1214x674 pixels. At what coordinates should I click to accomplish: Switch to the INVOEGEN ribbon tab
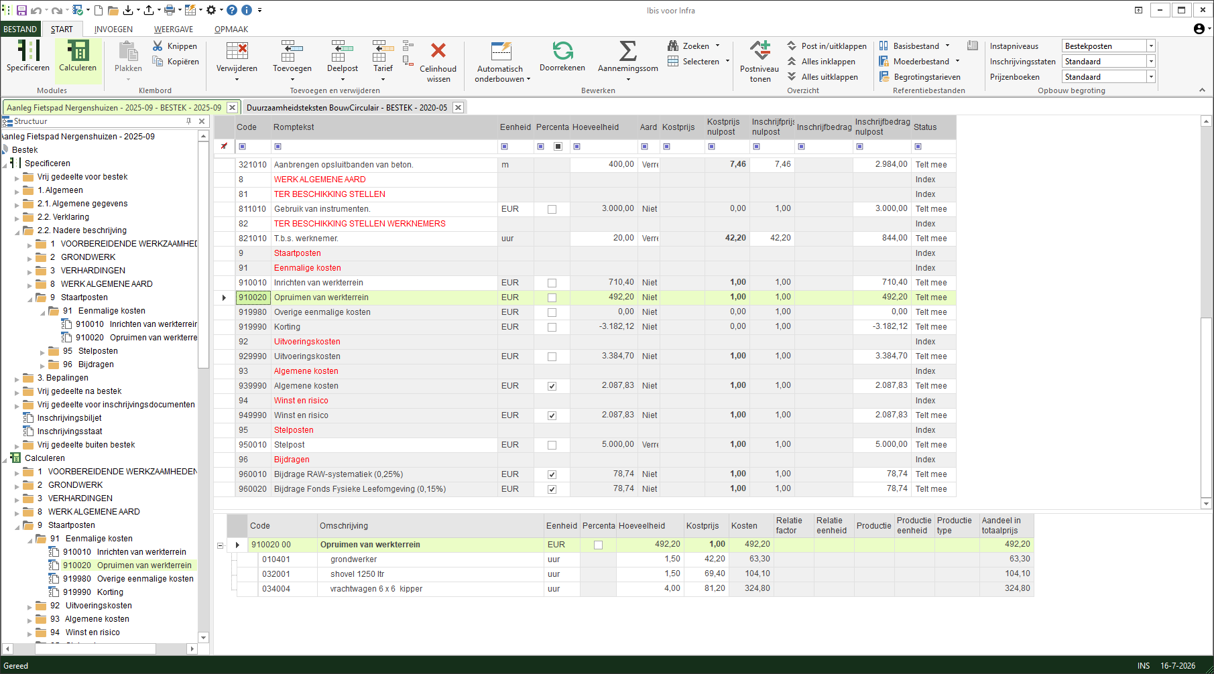pyautogui.click(x=113, y=29)
